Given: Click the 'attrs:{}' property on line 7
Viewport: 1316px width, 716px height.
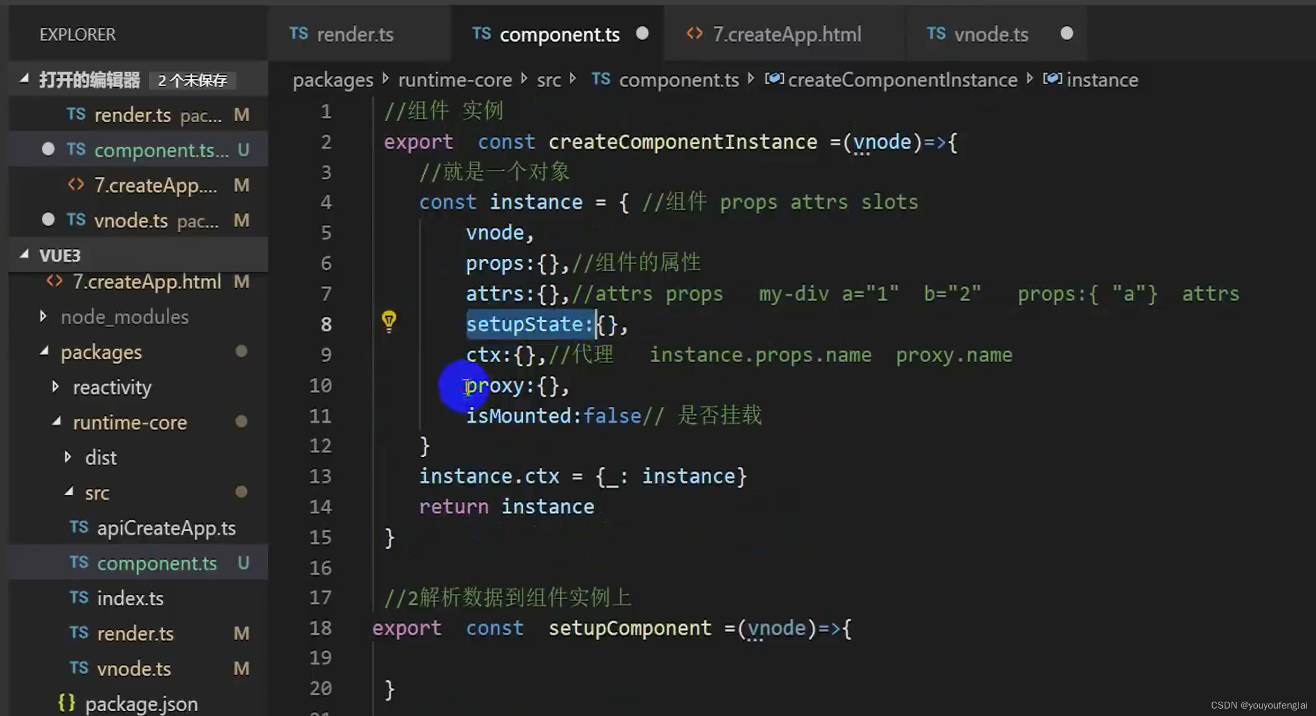Looking at the screenshot, I should (x=512, y=294).
